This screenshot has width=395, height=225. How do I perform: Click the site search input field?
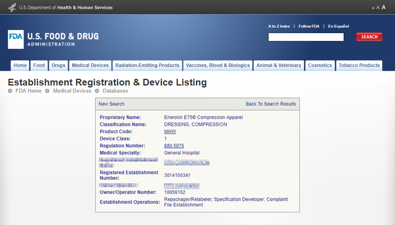point(306,37)
